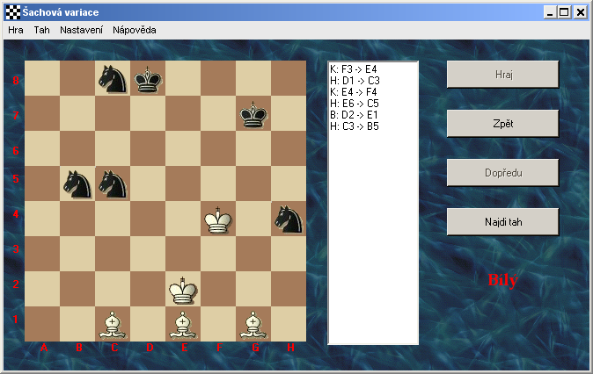The height and width of the screenshot is (374, 593).
Task: Open the Tah menu
Action: (42, 29)
